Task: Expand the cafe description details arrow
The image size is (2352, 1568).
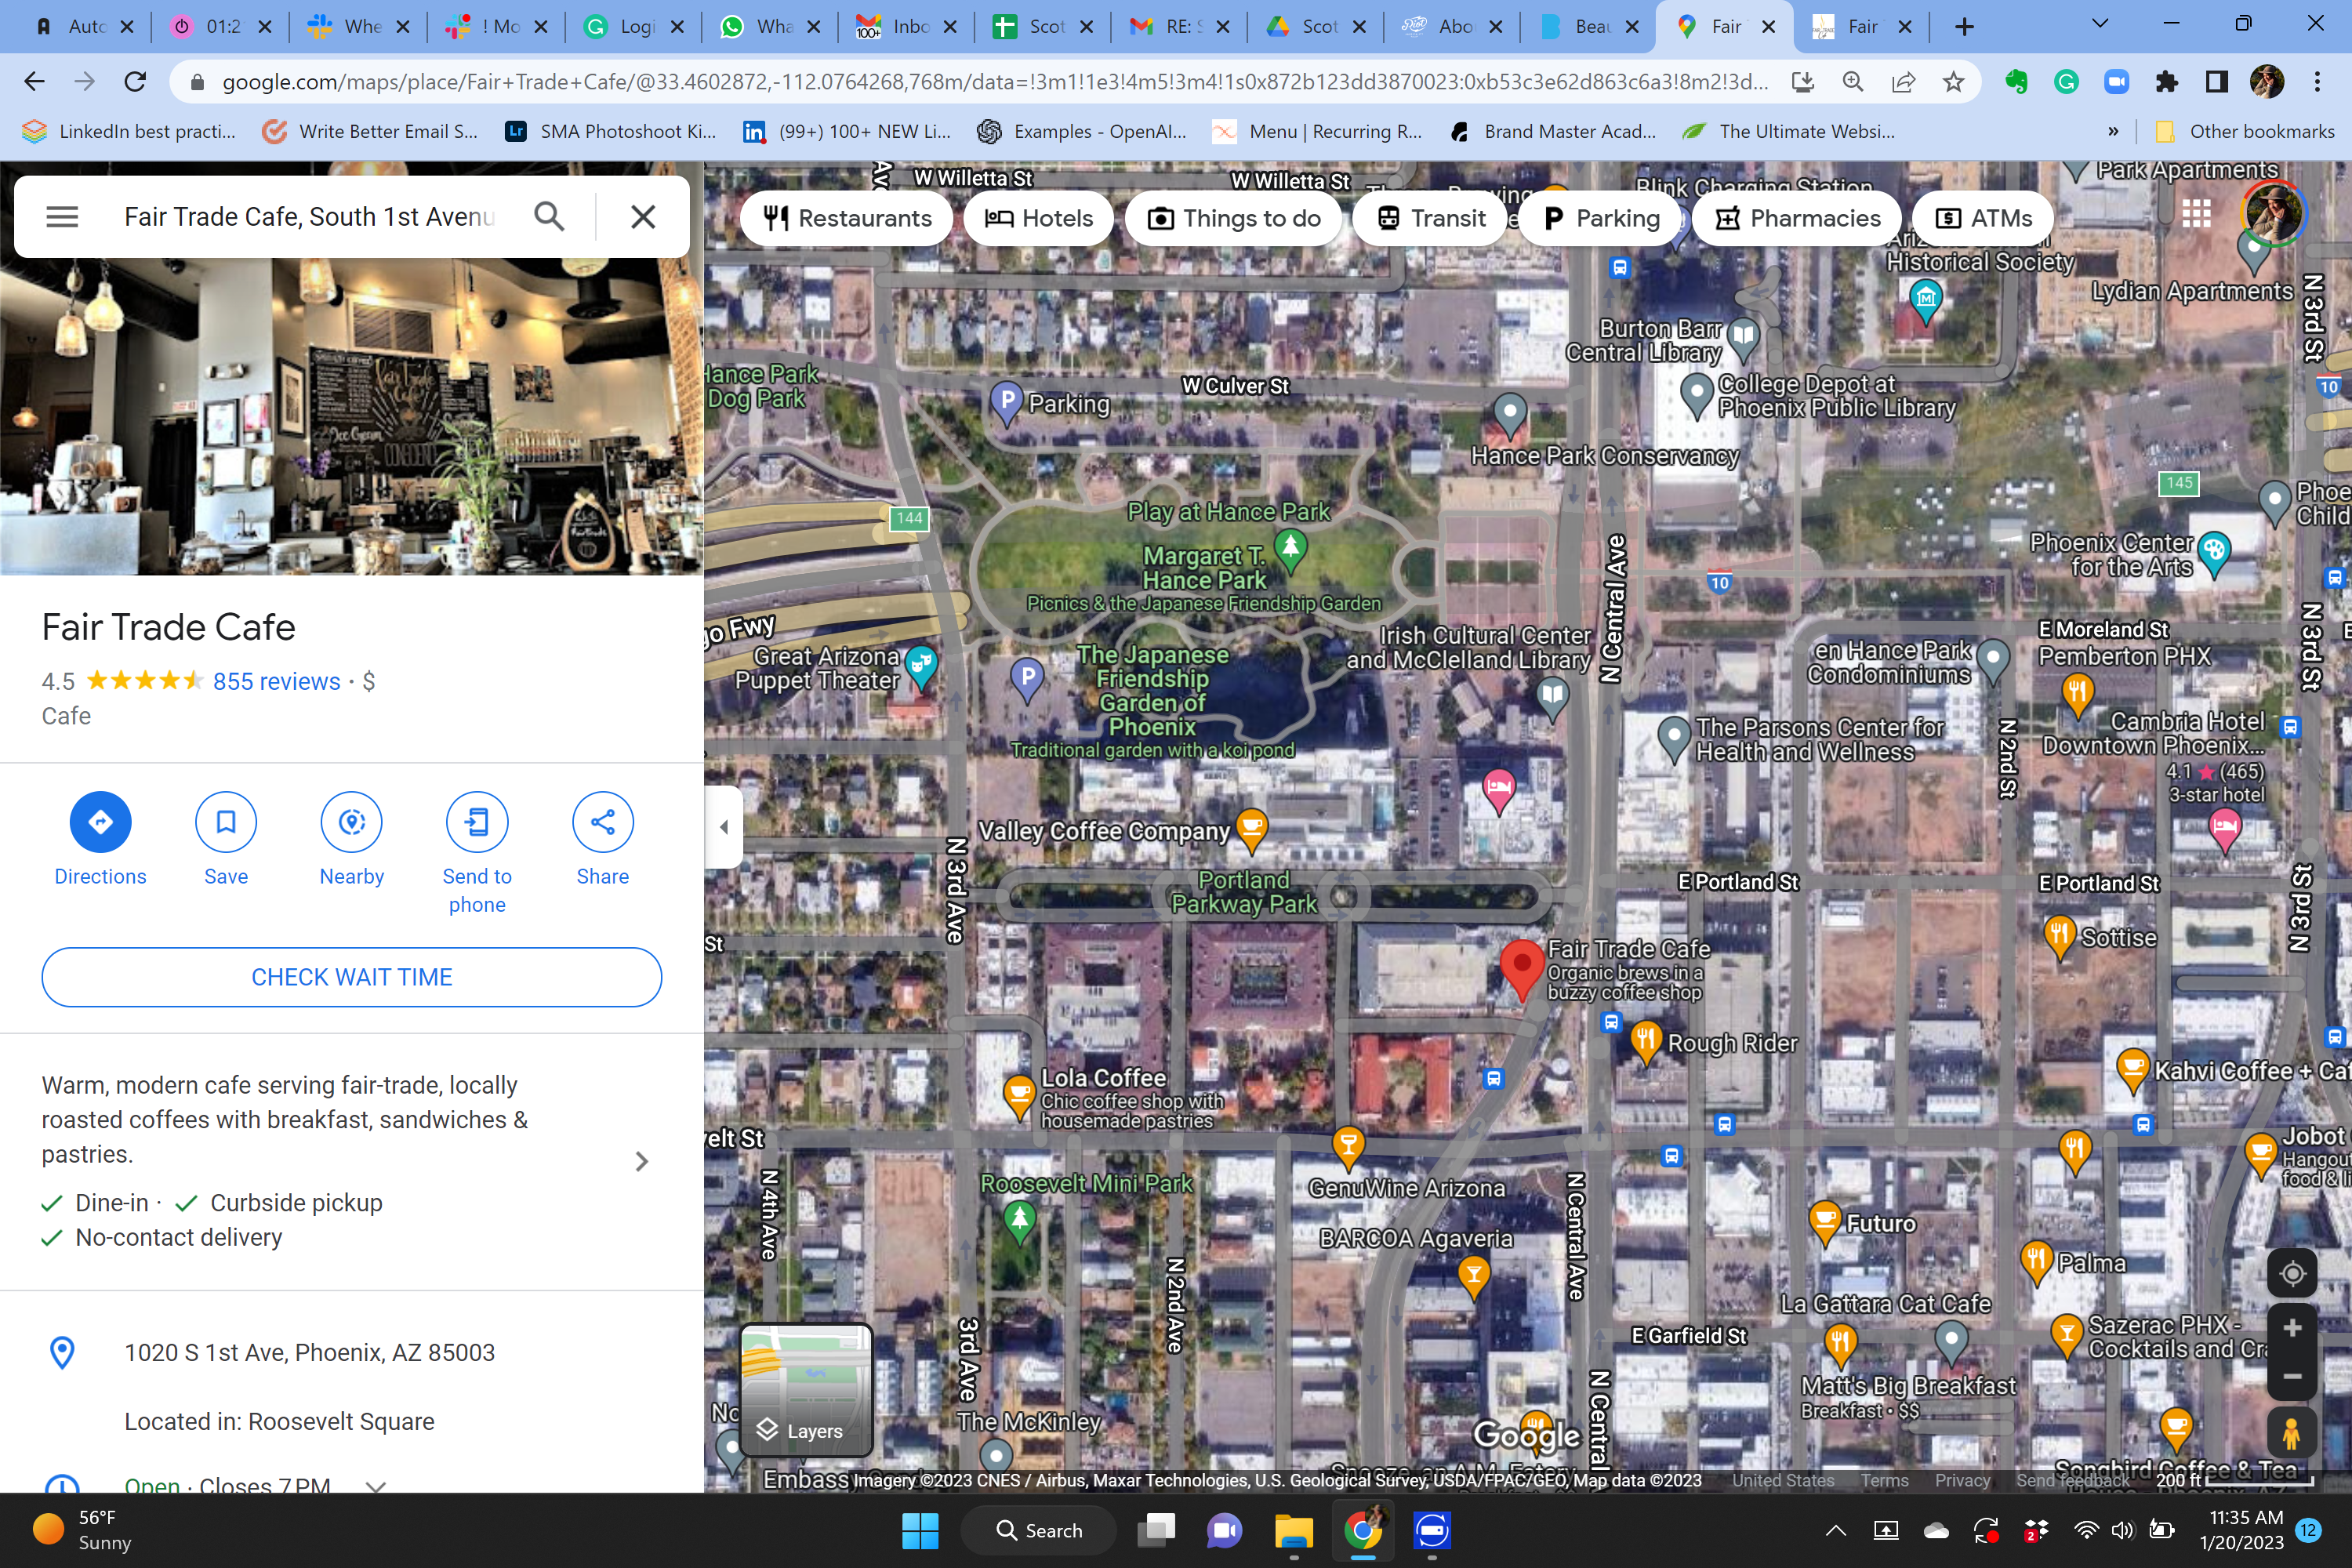Action: pyautogui.click(x=641, y=1161)
